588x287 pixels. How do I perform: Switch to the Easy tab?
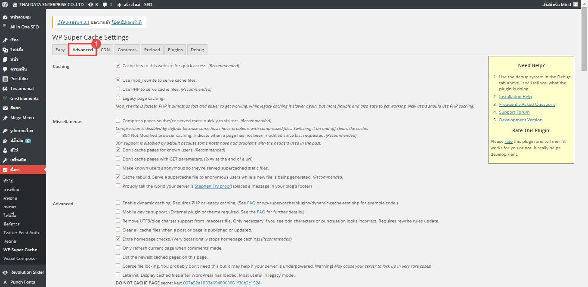point(60,49)
